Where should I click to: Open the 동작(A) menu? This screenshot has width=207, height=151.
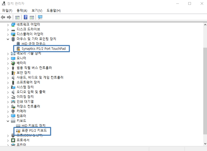coord(22,10)
